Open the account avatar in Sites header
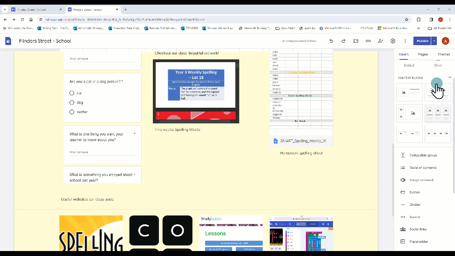Viewport: 455px width, 256px height. pos(445,41)
